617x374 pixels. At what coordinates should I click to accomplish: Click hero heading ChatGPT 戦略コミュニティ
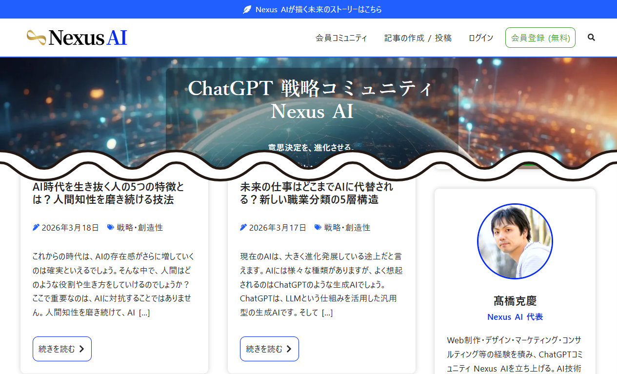click(311, 88)
